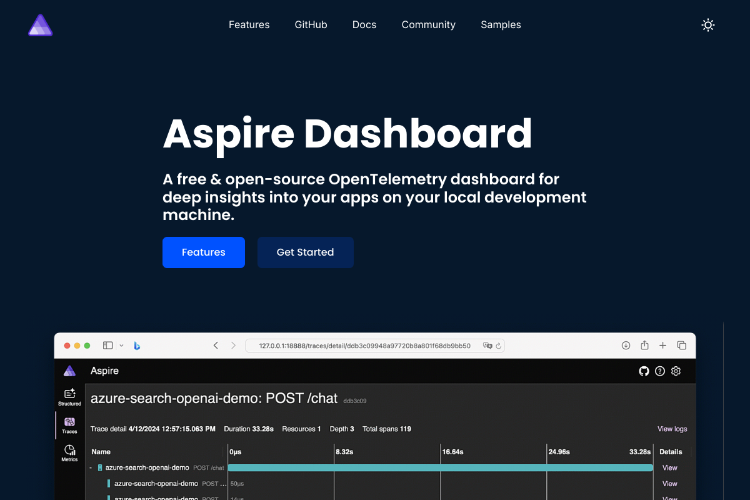Click the Aspire logo in the site header
750x500 pixels.
point(41,25)
